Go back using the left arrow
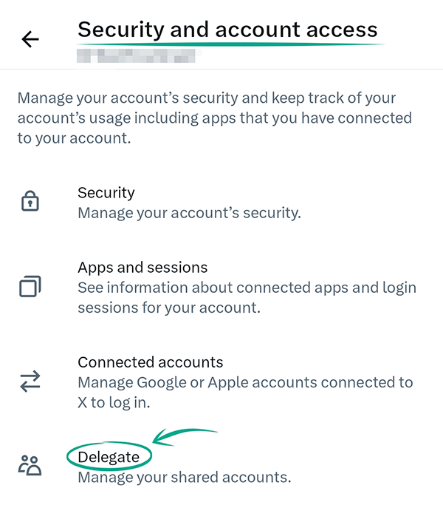This screenshot has height=505, width=443. (x=30, y=39)
